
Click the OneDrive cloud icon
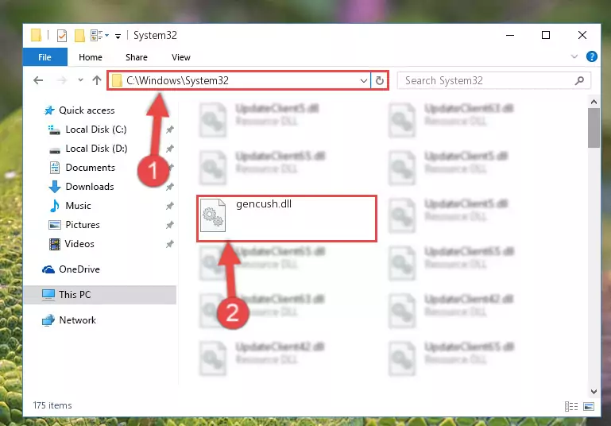coord(48,269)
